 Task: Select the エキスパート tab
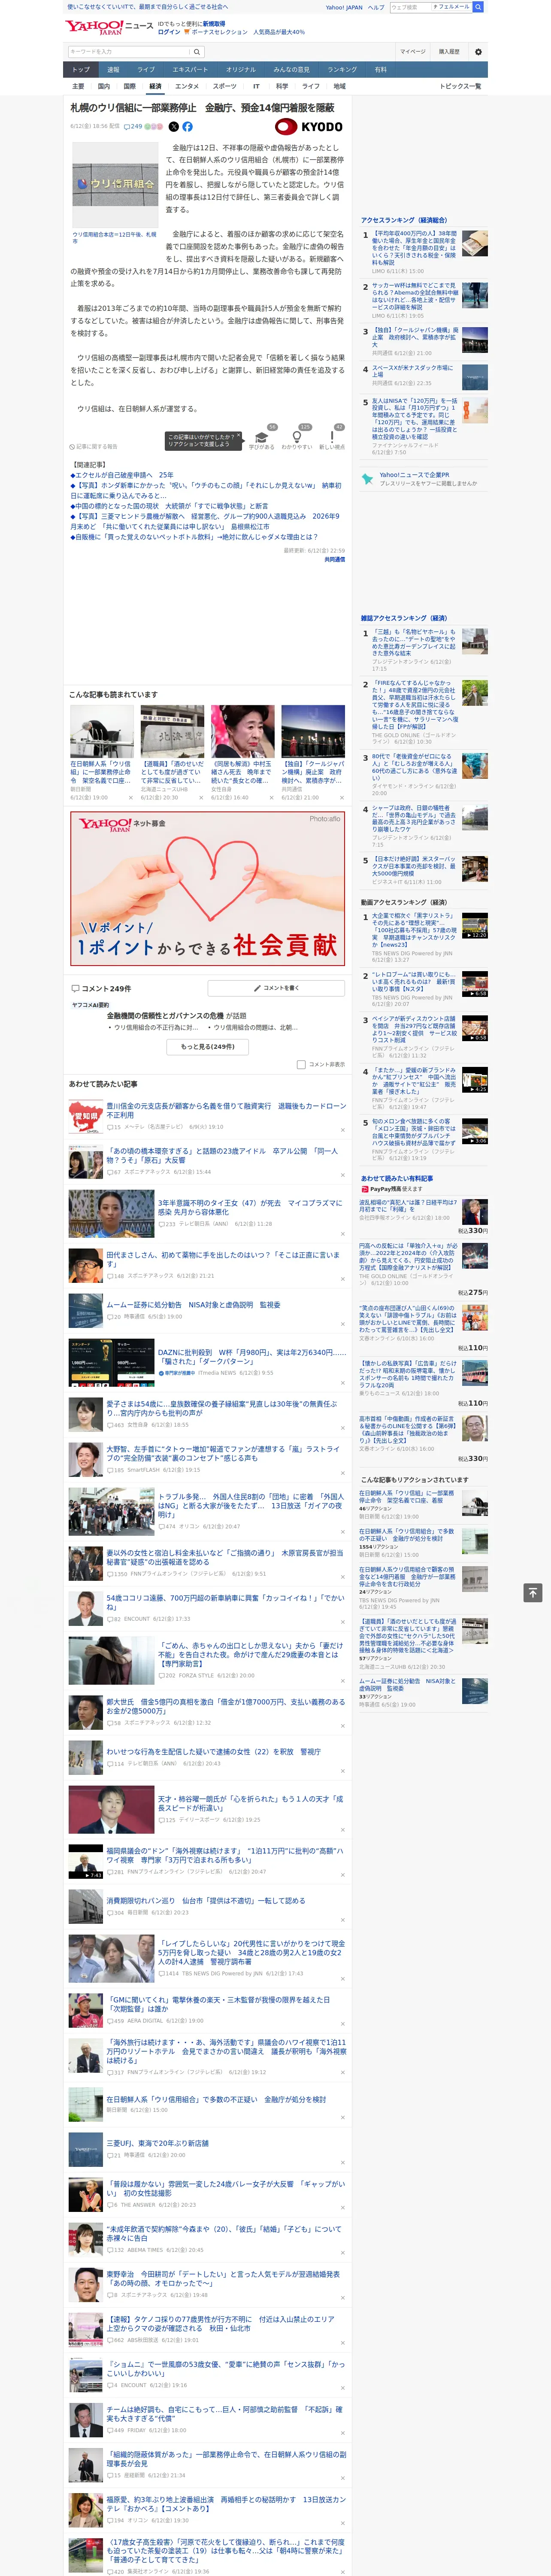click(190, 70)
